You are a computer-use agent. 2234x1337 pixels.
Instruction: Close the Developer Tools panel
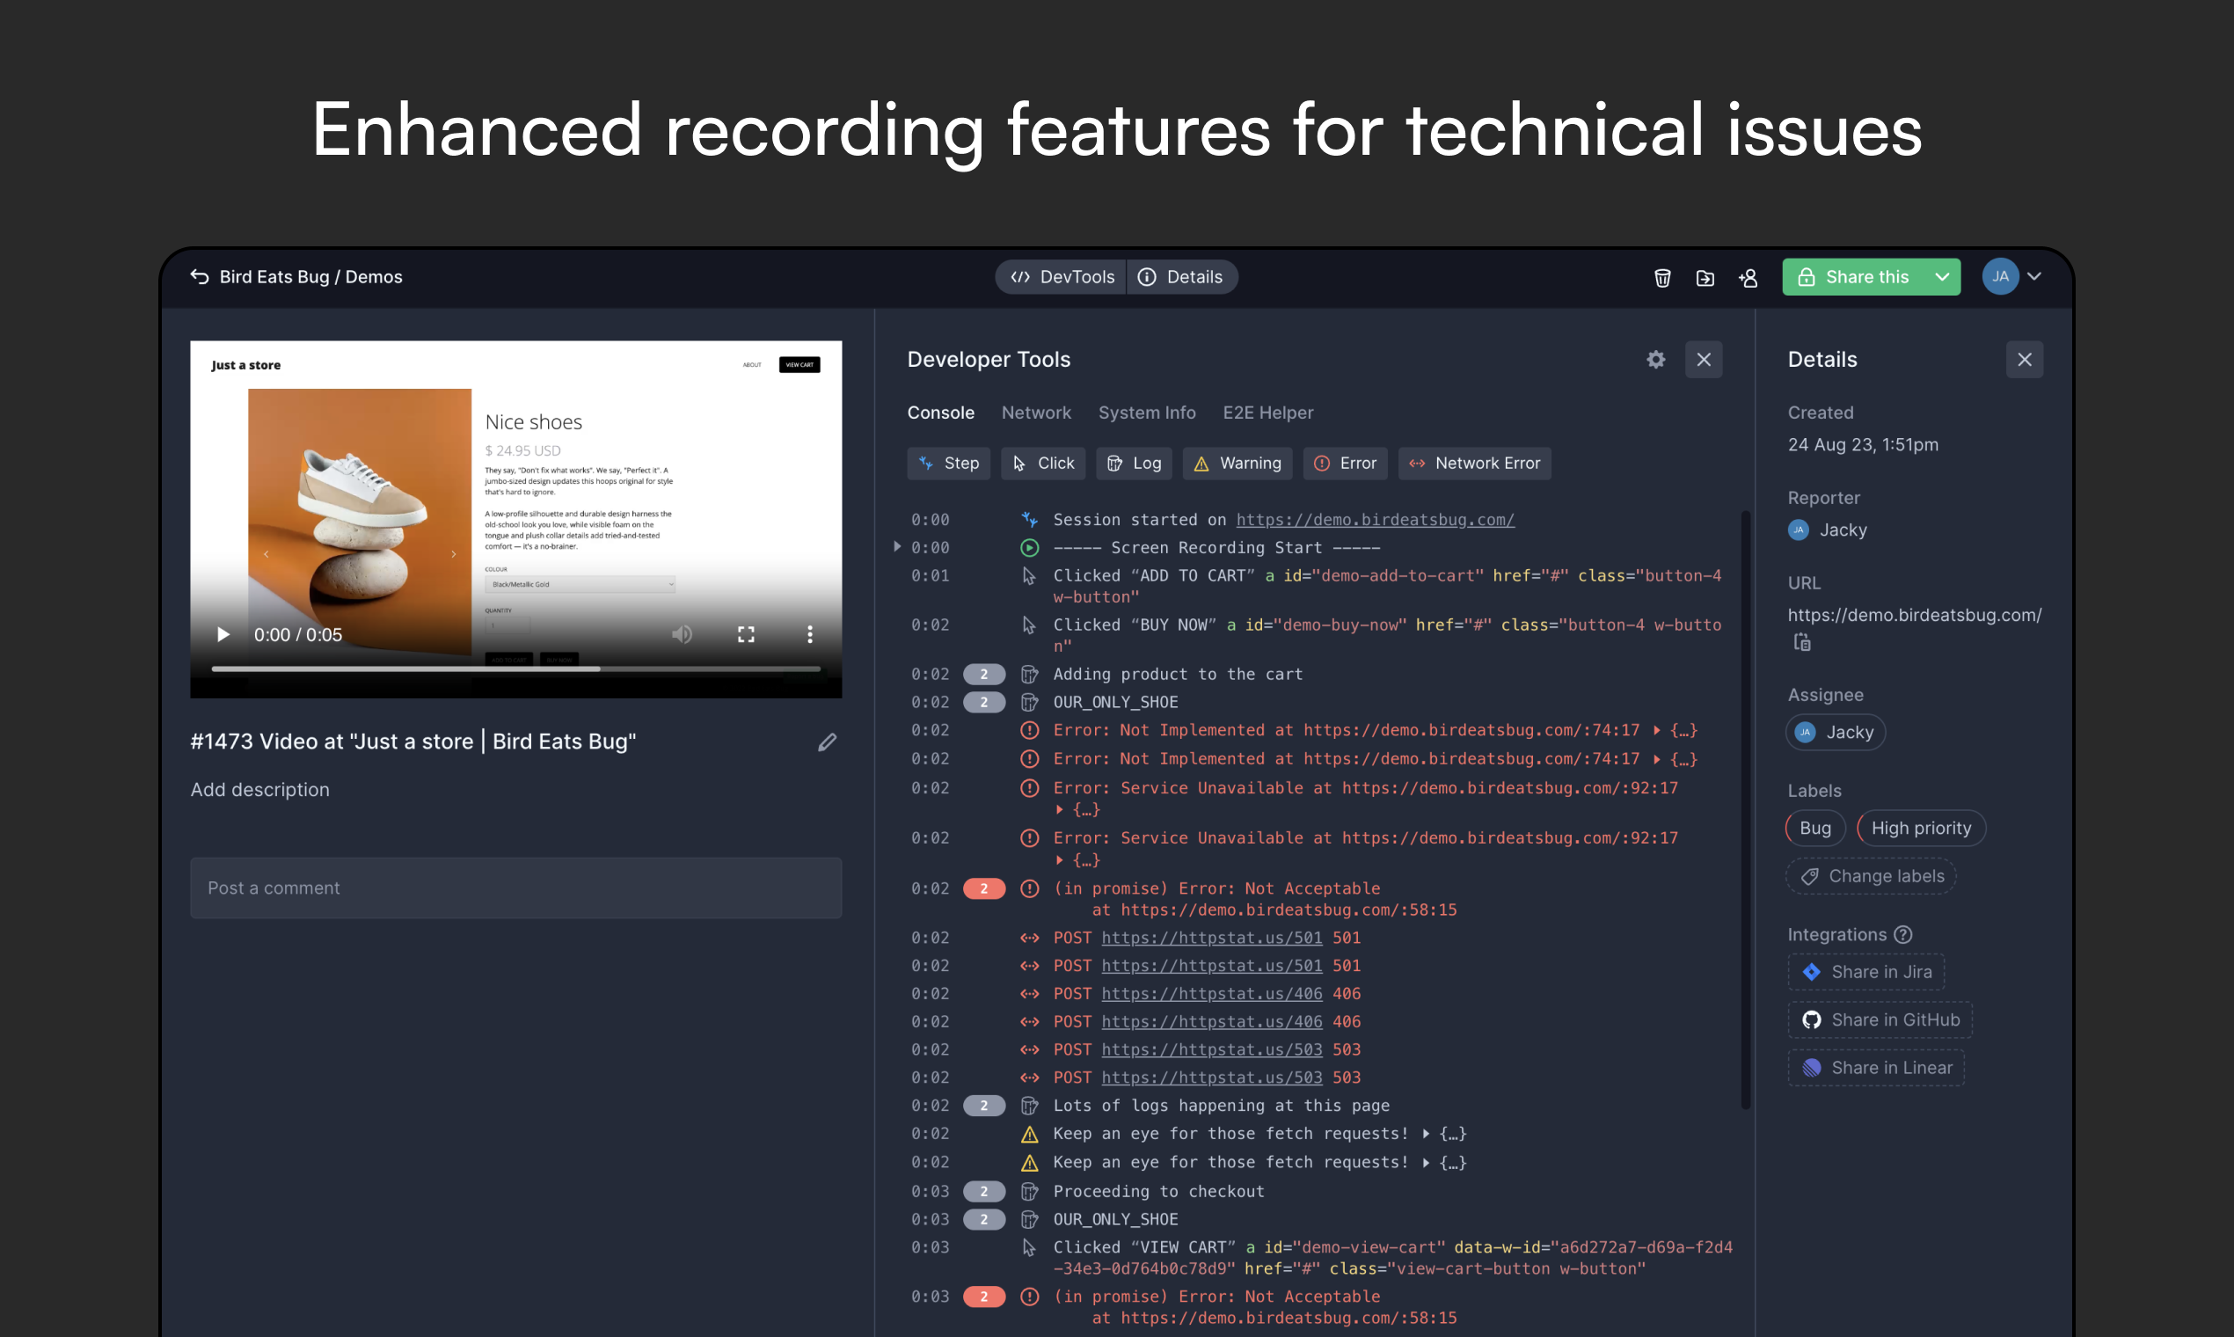[1704, 360]
